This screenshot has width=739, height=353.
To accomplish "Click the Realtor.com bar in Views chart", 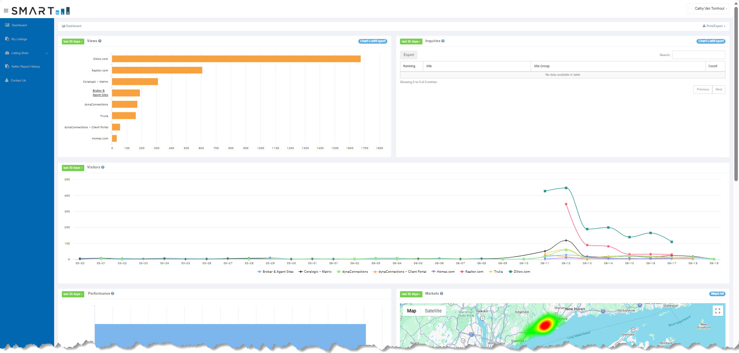I will tap(157, 70).
